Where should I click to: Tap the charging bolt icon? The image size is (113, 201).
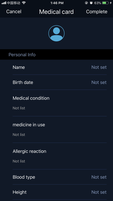[111, 3]
